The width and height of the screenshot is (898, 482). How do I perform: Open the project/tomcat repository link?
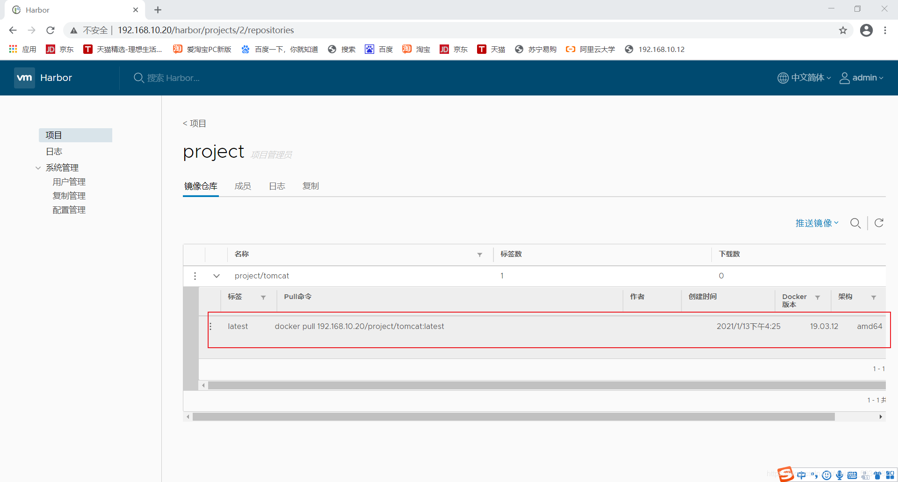tap(262, 276)
